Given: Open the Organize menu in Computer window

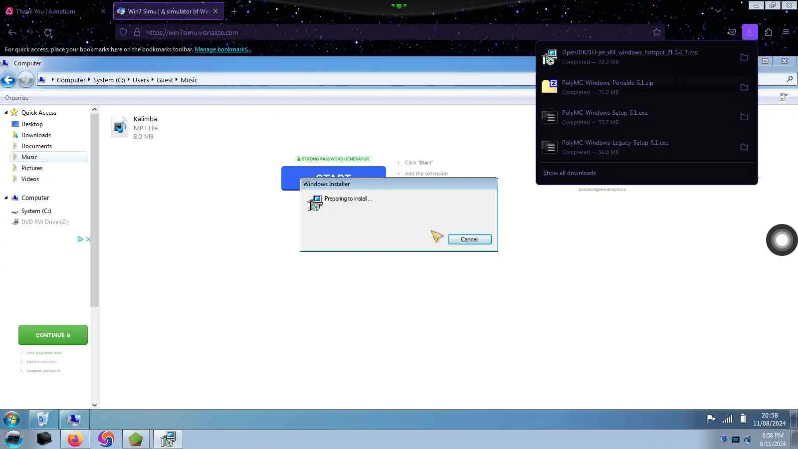Looking at the screenshot, I should [16, 98].
